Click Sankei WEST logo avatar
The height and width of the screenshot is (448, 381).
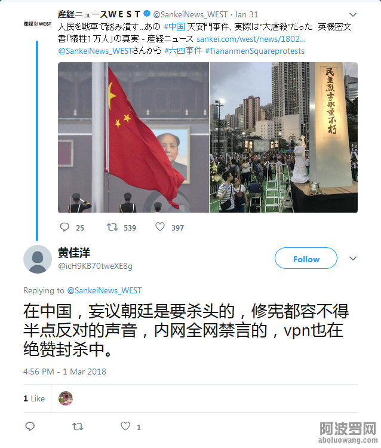click(x=38, y=24)
